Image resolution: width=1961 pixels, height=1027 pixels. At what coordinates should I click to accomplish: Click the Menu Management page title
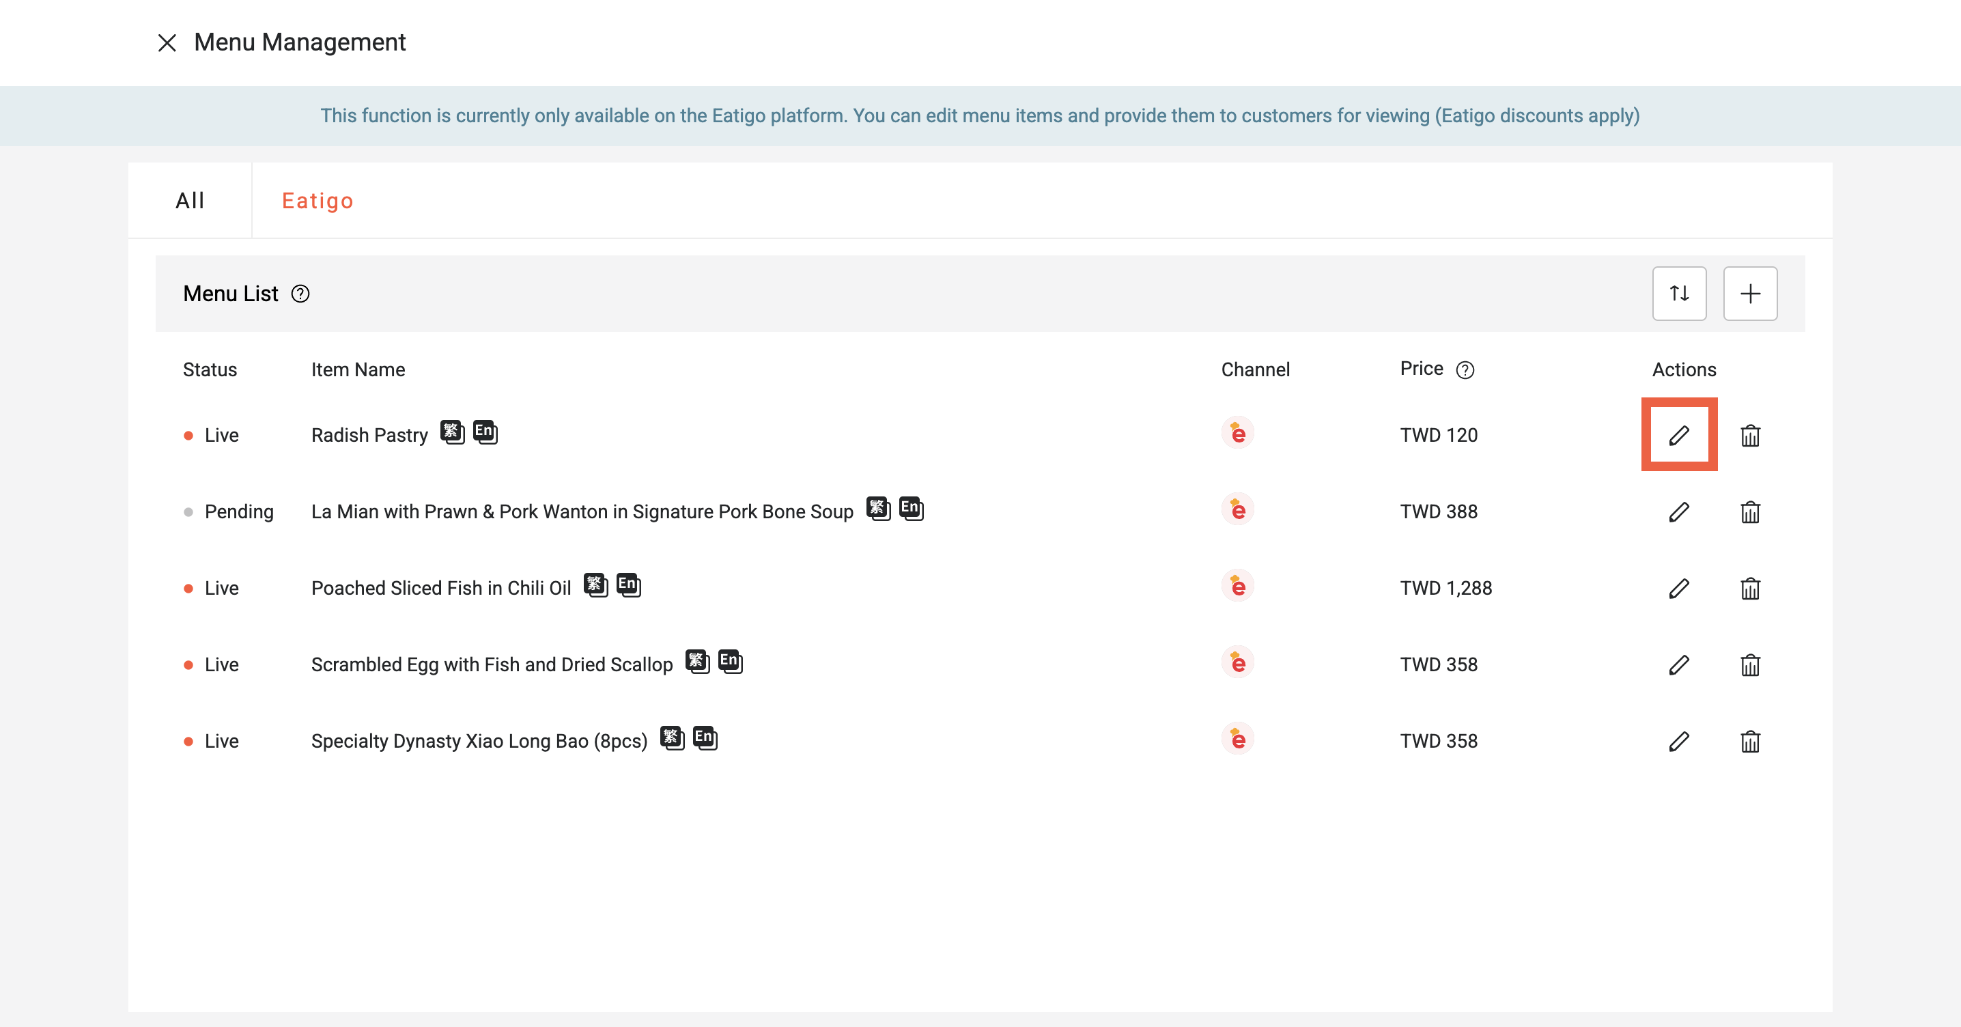300,42
